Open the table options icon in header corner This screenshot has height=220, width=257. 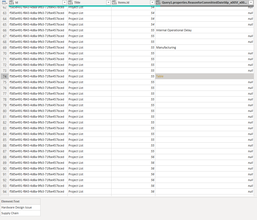(x=4, y=2)
